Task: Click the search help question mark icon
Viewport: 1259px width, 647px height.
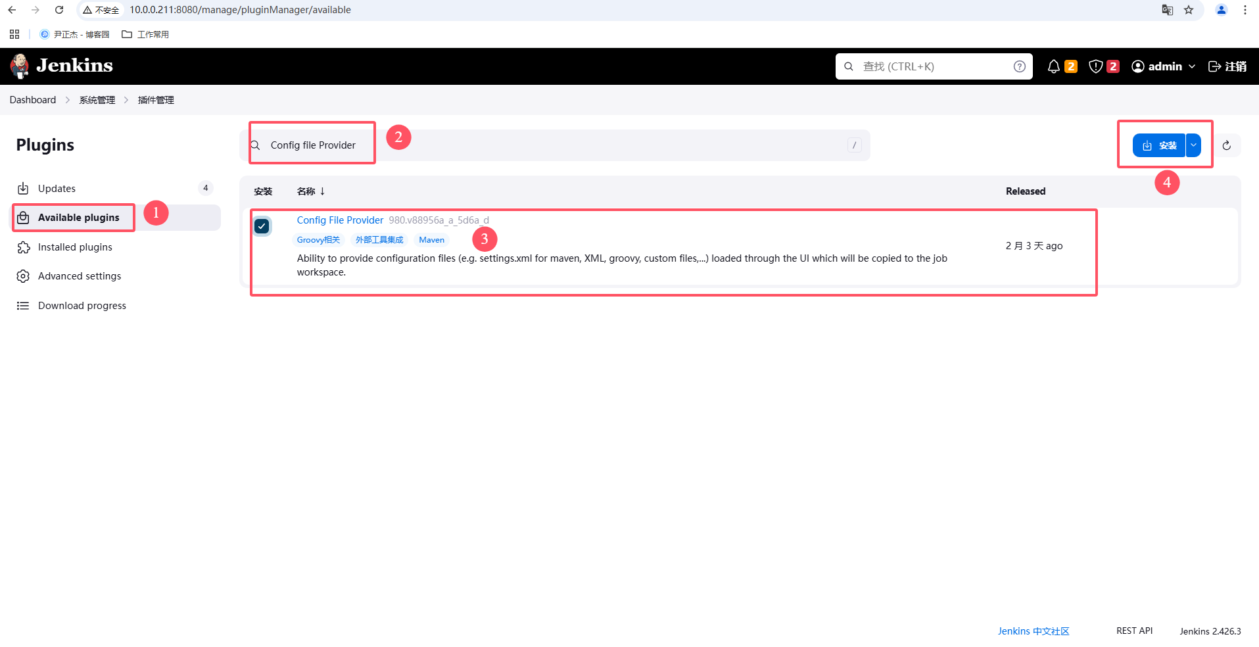Action: (x=1020, y=66)
